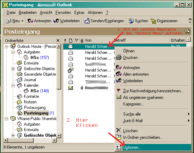194x153 pixels.
Task: Choose Allen antworten in context menu
Action: (x=136, y=74)
